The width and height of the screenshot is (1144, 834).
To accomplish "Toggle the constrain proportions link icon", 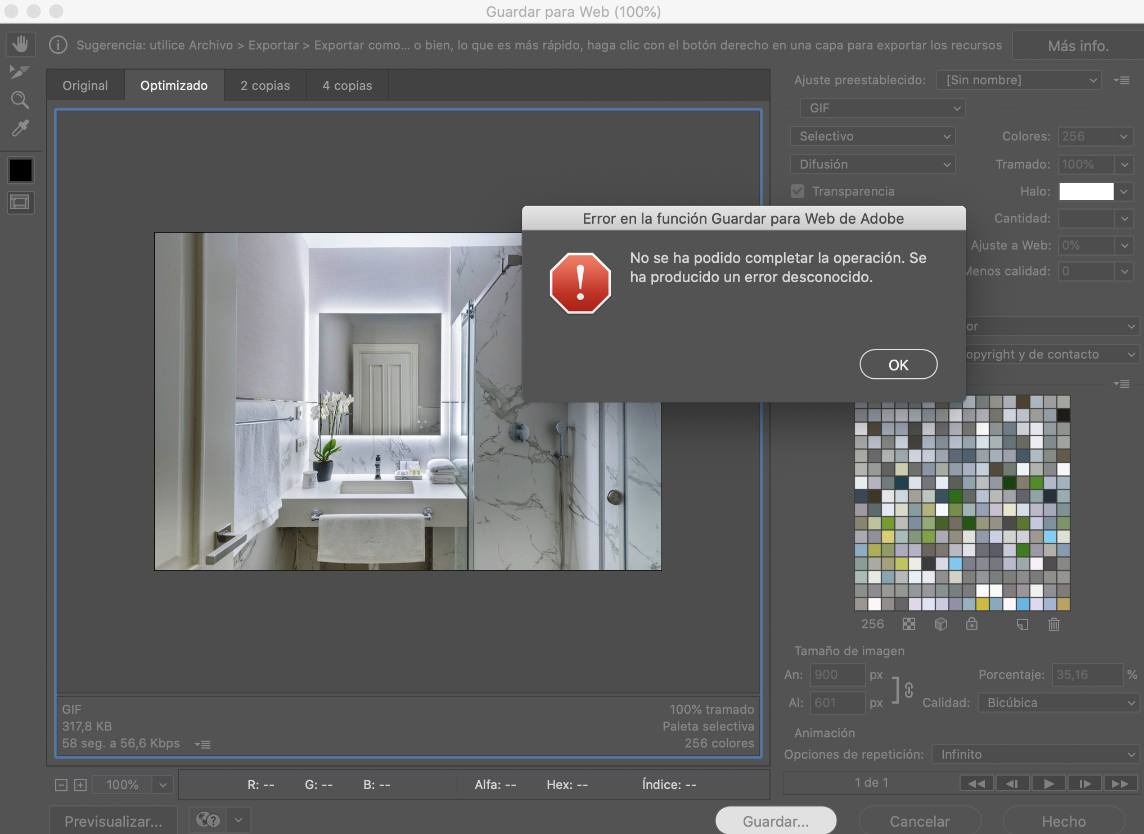I will point(908,689).
